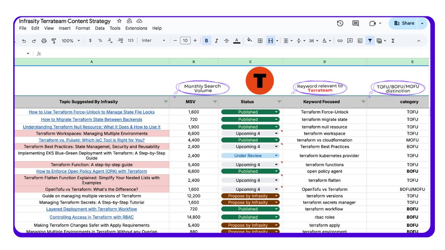
Task: Select the Paint format tool
Action: click(54, 41)
